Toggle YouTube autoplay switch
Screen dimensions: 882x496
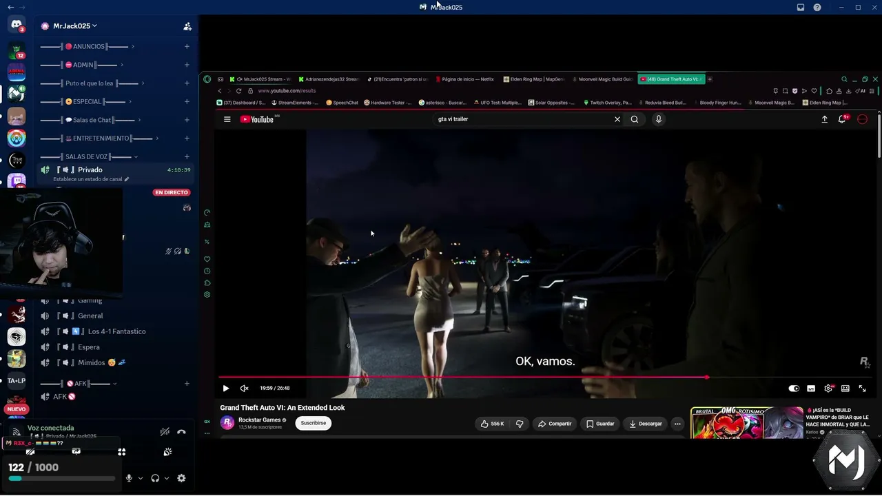coord(794,389)
